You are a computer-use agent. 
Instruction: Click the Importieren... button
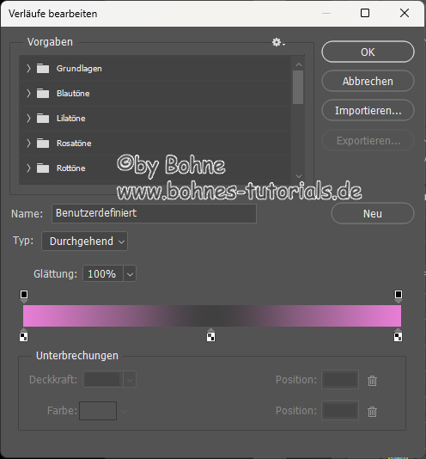[368, 110]
